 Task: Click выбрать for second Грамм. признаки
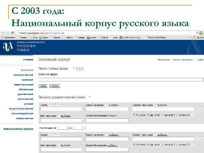pos(114,135)
